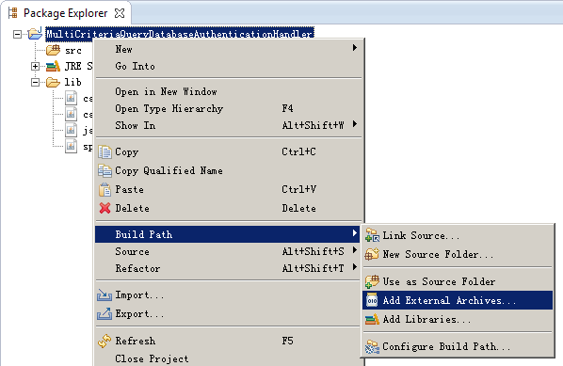Click the lib folder icon
This screenshot has width=563, height=366.
[x=53, y=82]
